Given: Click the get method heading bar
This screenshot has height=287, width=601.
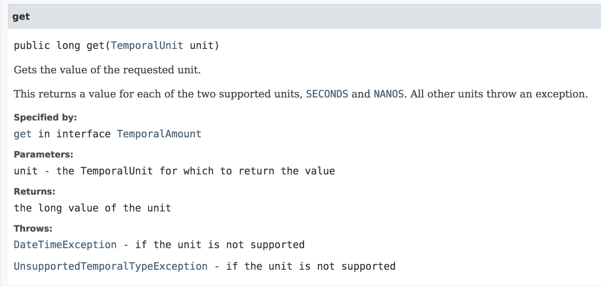Looking at the screenshot, I should click(304, 17).
